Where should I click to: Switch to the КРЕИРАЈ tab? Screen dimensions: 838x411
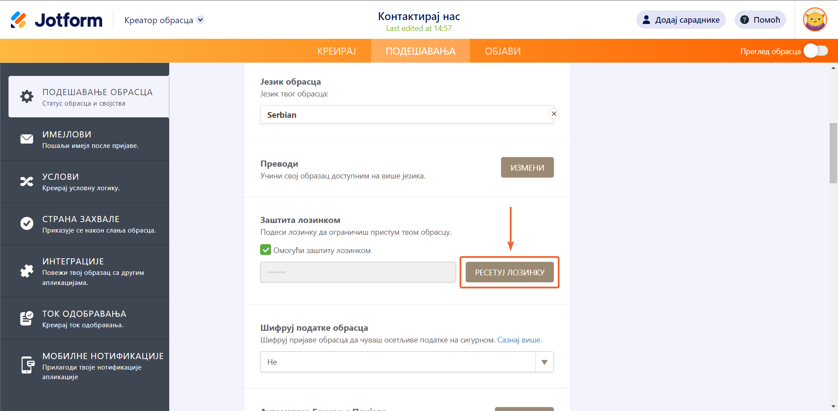[337, 51]
